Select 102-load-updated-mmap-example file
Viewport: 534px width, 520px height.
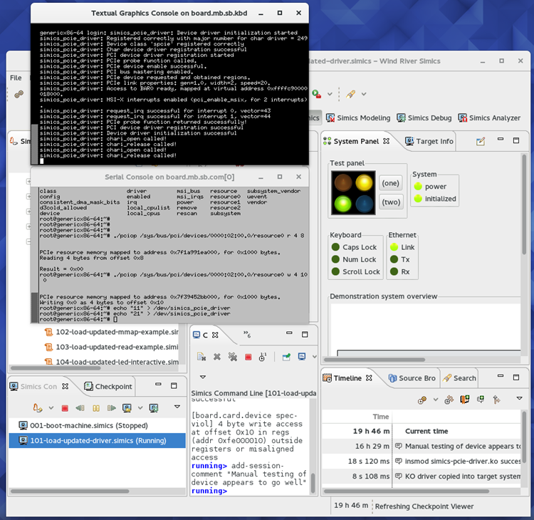tap(112, 332)
